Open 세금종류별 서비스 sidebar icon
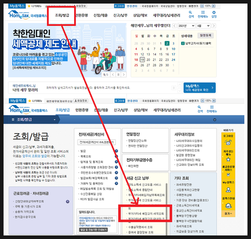 tap(228, 175)
